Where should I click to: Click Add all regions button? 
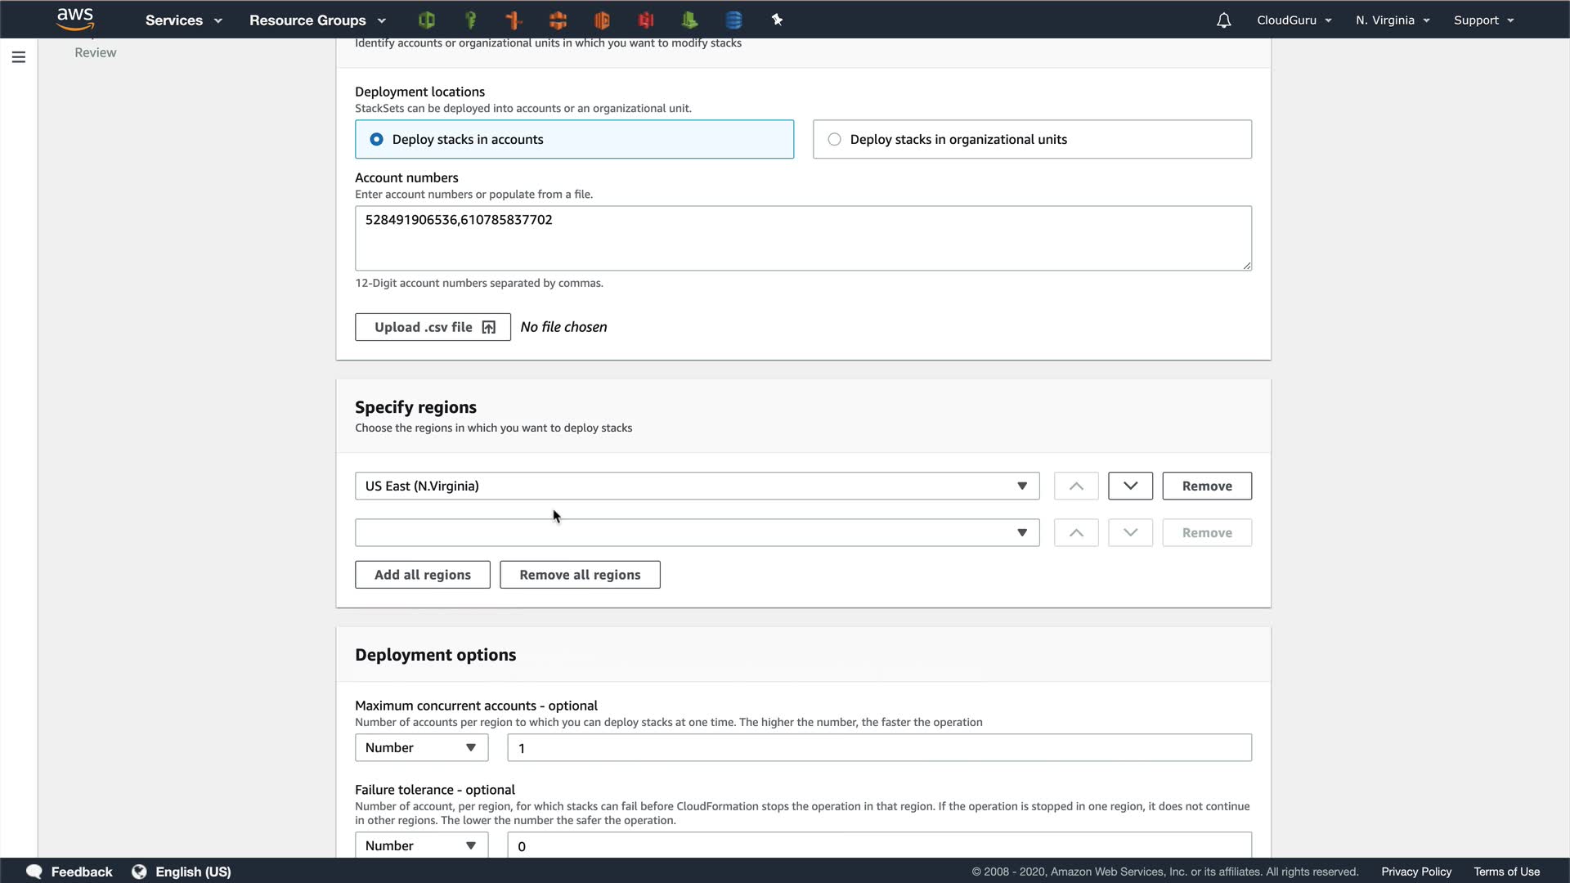(422, 575)
